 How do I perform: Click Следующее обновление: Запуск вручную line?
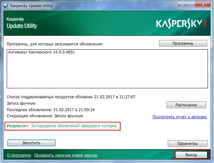(x=45, y=116)
